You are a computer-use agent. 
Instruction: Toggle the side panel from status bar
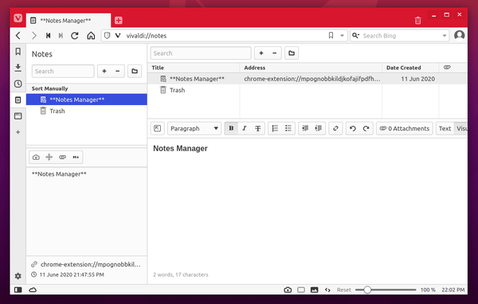(x=18, y=290)
